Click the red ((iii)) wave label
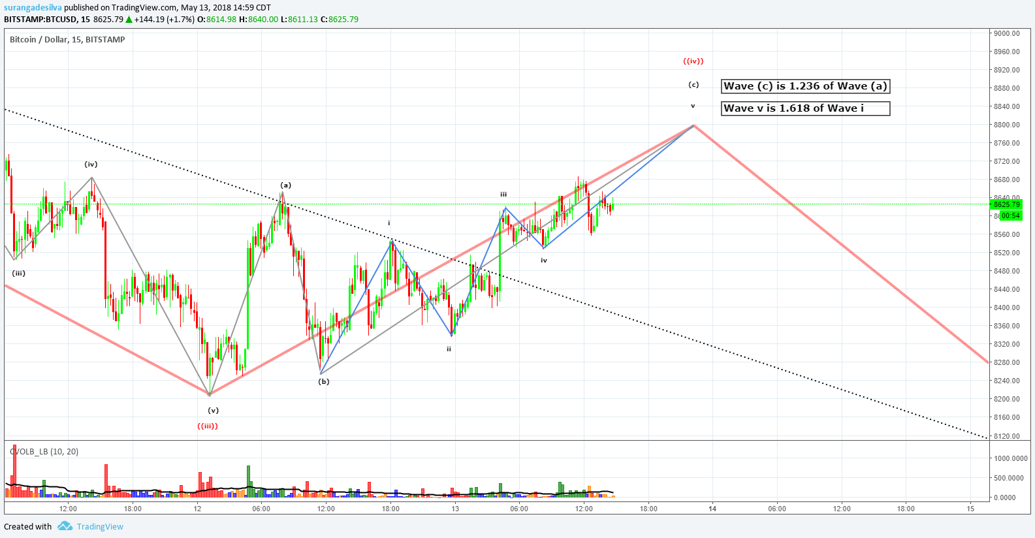The width and height of the screenshot is (1035, 538). click(208, 426)
